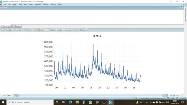Screen dimensions: 187x105
Task: Restore the inner series window
Action: click(183, 5)
